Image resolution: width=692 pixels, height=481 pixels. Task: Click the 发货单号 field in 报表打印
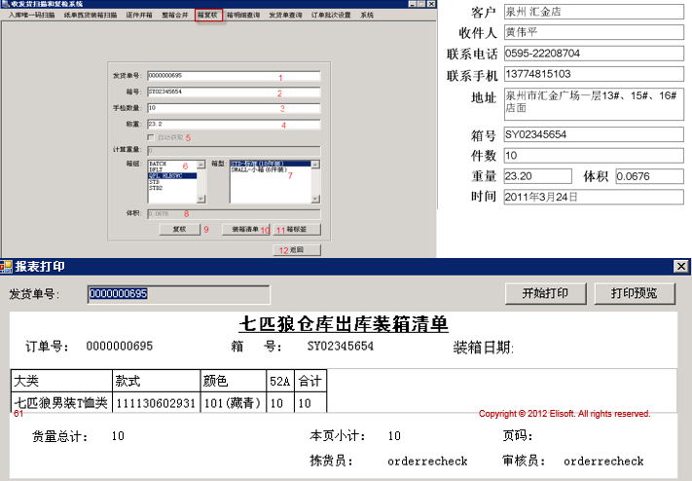pos(178,294)
